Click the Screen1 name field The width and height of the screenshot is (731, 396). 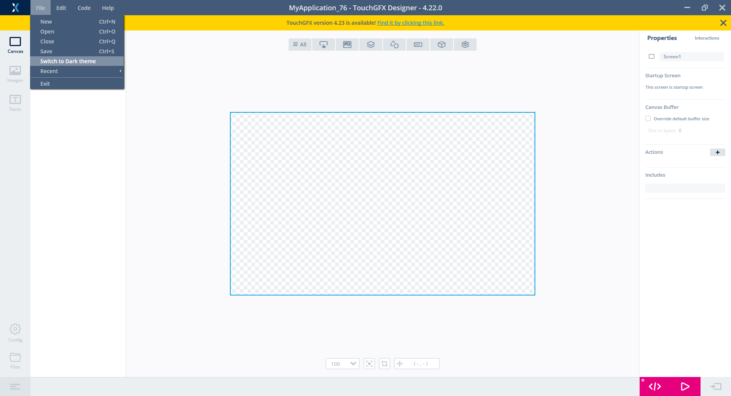(691, 57)
